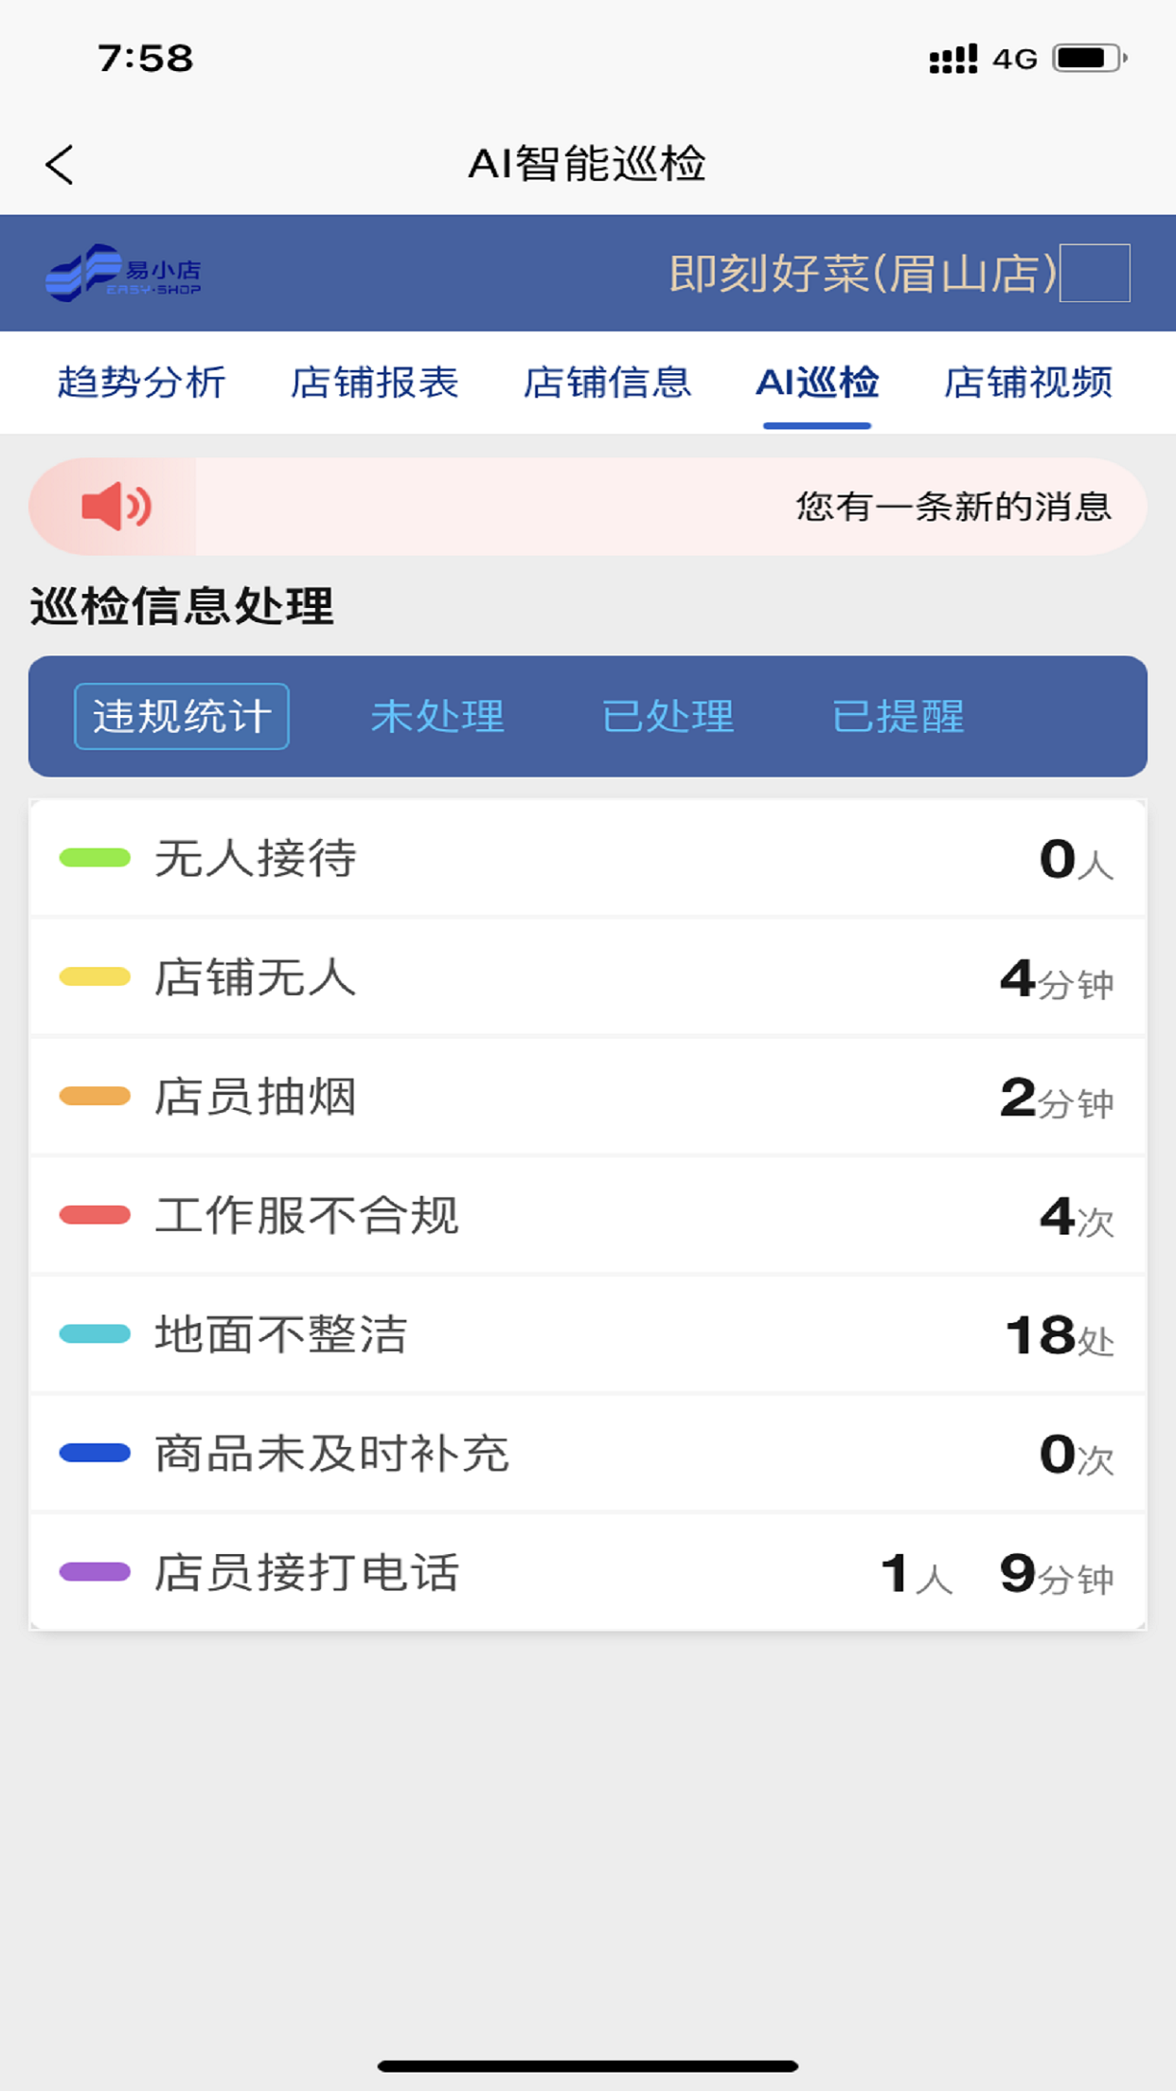Open the message 您有一条新的消息
The height and width of the screenshot is (2091, 1176).
tap(953, 507)
